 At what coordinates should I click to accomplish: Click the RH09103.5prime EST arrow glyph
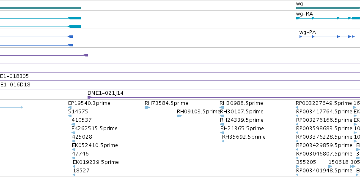click(179, 116)
